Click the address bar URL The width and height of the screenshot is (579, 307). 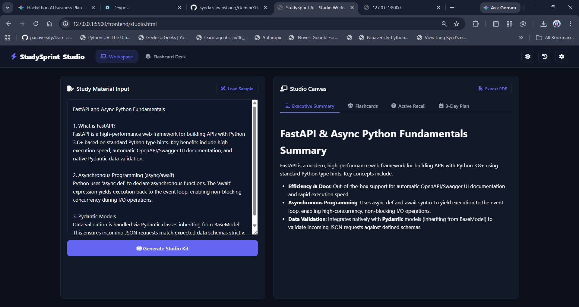click(115, 24)
